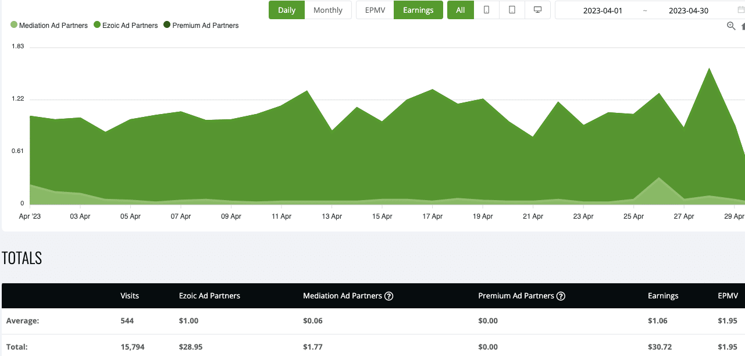Toggle Mediation Ad Partners legend series
This screenshot has width=745, height=356.
(x=49, y=25)
